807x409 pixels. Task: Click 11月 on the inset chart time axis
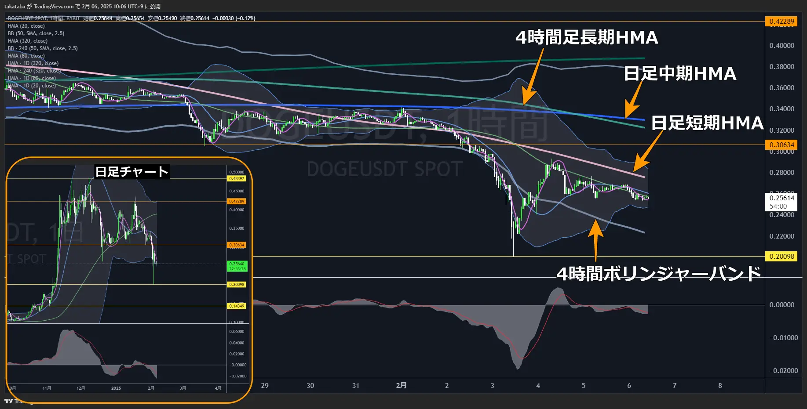point(47,388)
